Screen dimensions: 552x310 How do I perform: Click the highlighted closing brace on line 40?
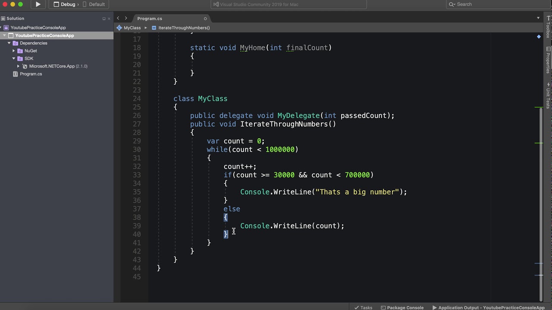coord(226,234)
